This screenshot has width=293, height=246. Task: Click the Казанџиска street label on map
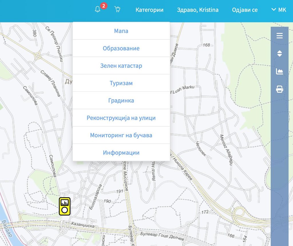pos(83,225)
